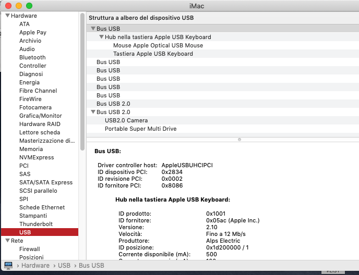Select Mouse Apple Optical USB Mouse row
The width and height of the screenshot is (359, 275).
(x=222, y=45)
